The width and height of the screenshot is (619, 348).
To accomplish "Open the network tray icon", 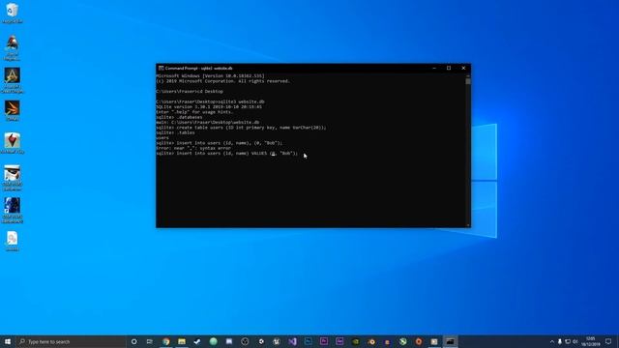I will (568, 341).
